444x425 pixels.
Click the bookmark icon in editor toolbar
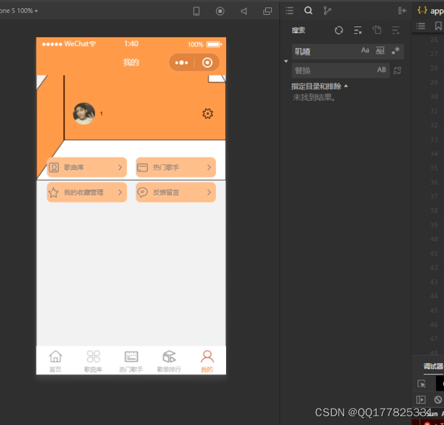[x=438, y=26]
